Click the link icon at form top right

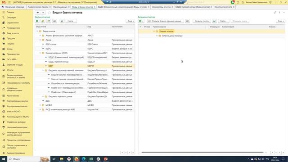[x=275, y=13]
